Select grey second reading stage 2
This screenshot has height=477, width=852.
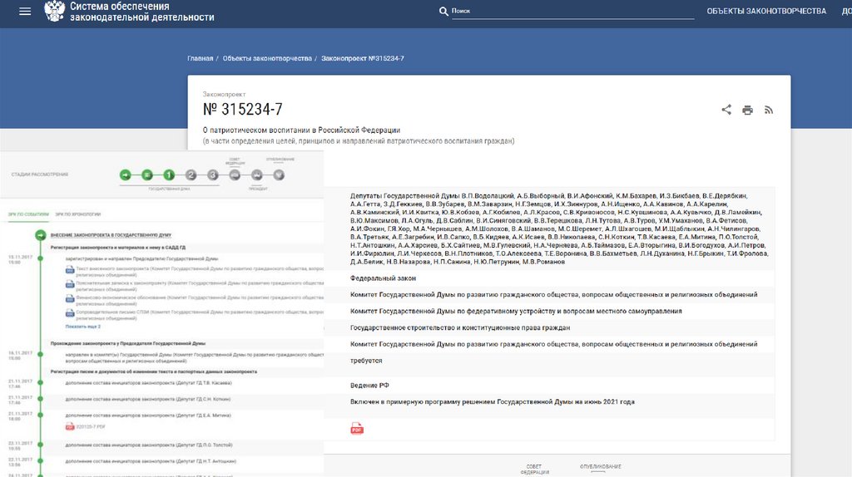pyautogui.click(x=191, y=175)
